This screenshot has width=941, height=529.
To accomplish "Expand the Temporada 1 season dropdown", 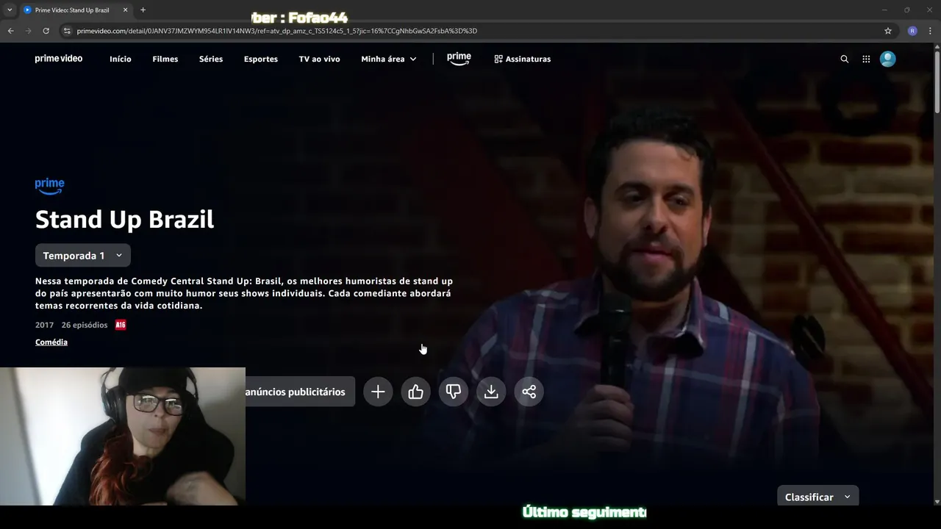I will pos(83,256).
